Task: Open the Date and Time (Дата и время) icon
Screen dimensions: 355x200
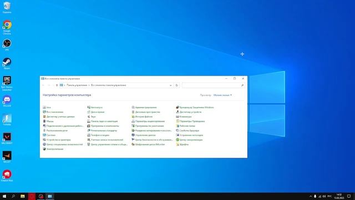Action: [89, 112]
